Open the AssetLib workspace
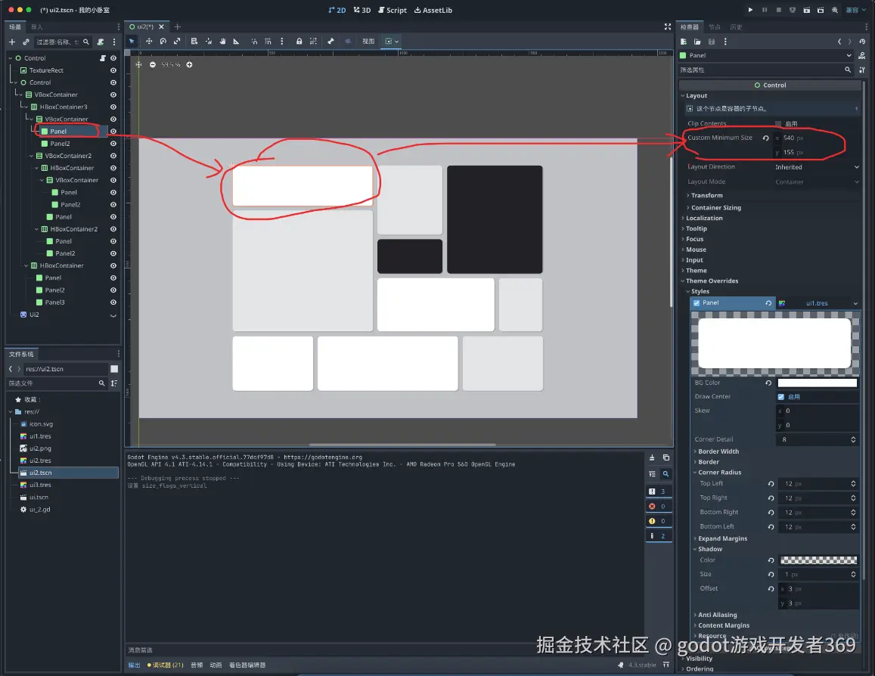This screenshot has width=875, height=676. click(x=433, y=10)
